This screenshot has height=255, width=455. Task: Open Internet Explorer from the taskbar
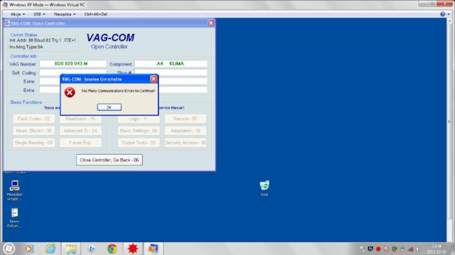coord(51,249)
